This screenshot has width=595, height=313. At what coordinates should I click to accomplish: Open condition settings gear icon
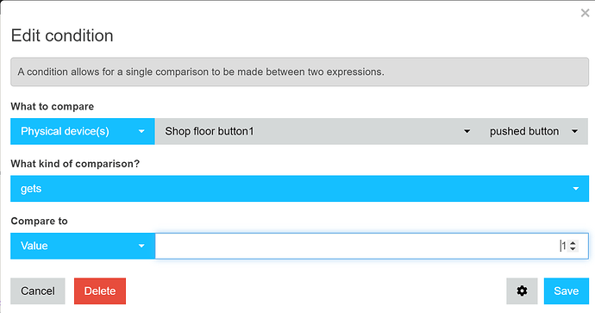point(522,291)
